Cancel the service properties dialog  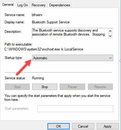(x=83, y=126)
